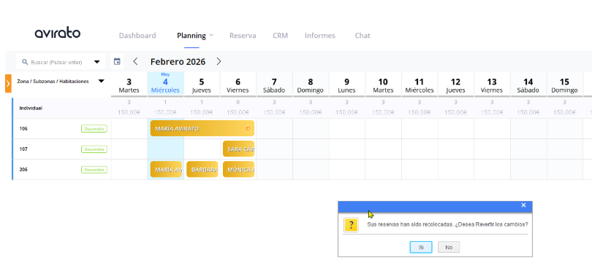The width and height of the screenshot is (603, 271).
Task: Click the question mark dialog icon
Action: pos(351,225)
